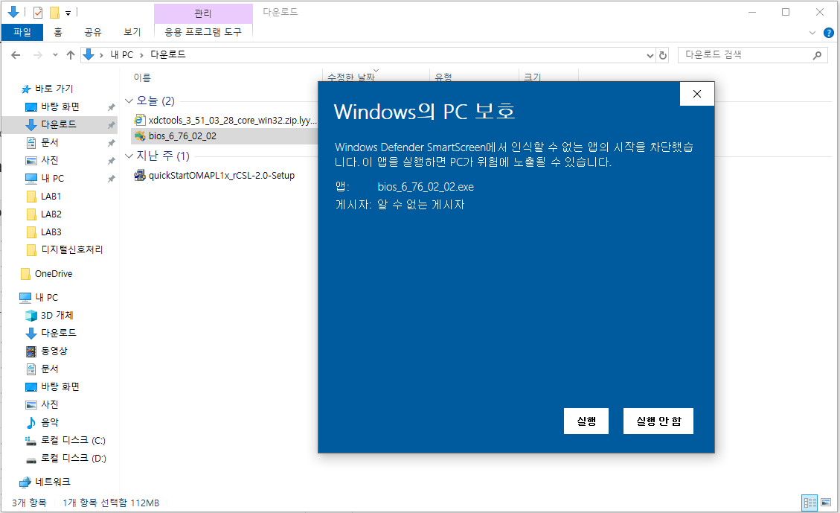Viewport: 840px width, 513px height.
Task: Select the 내 PC root tree node
Action: 46,298
